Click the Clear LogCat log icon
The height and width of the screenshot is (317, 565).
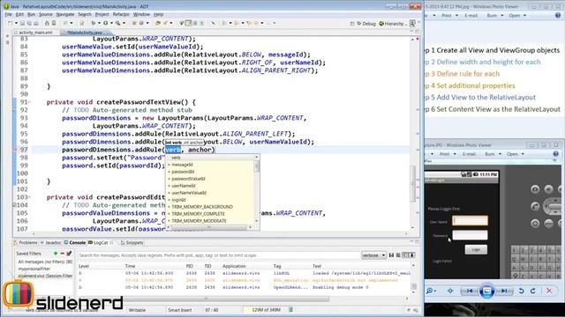pyautogui.click(x=398, y=255)
